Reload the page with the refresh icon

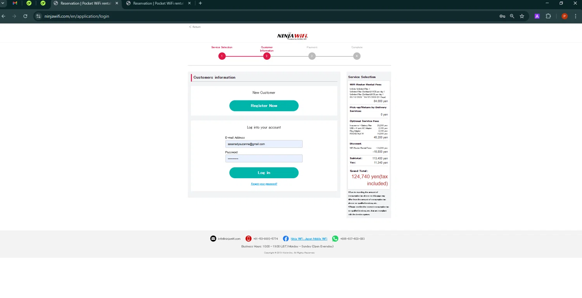pos(25,16)
